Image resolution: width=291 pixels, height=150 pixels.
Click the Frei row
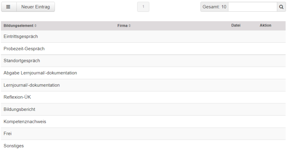[x=8, y=134]
